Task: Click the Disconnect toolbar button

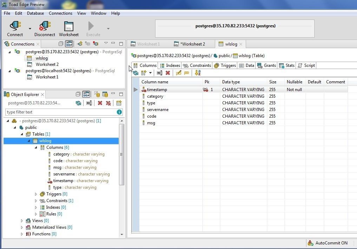Action: click(45, 29)
